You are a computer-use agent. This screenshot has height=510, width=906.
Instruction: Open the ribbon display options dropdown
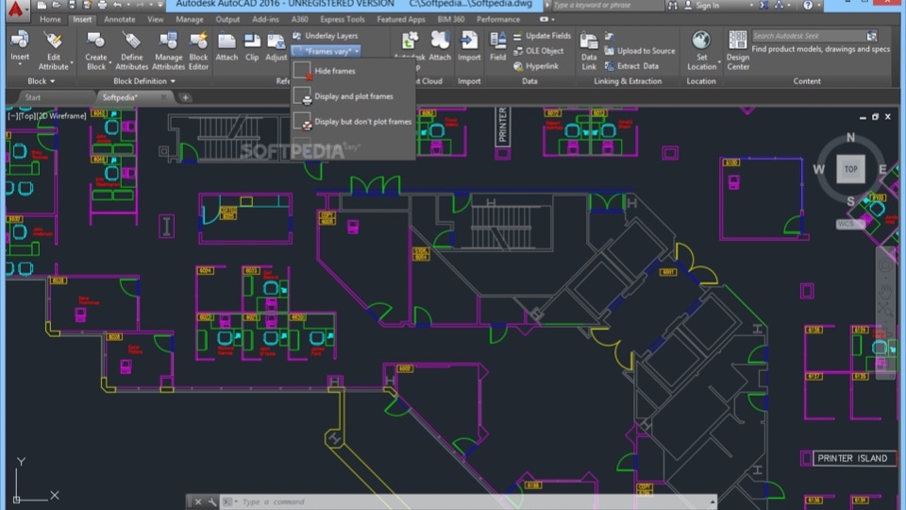pyautogui.click(x=553, y=20)
